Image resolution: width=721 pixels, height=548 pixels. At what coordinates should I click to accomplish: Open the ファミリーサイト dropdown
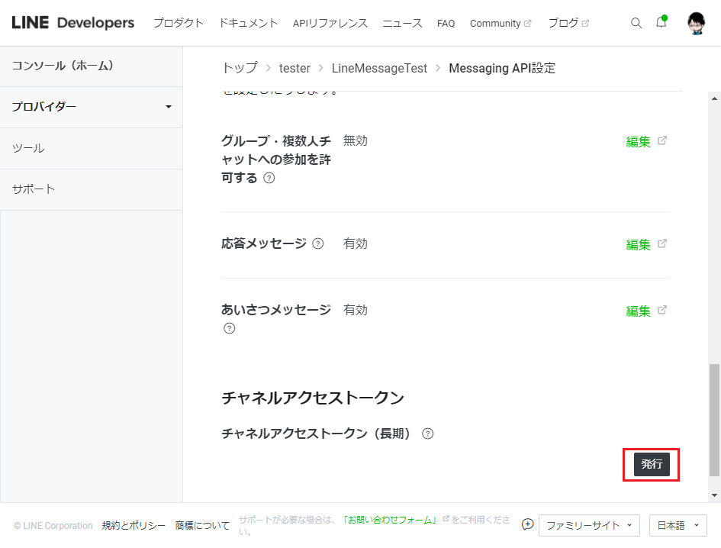pyautogui.click(x=589, y=525)
